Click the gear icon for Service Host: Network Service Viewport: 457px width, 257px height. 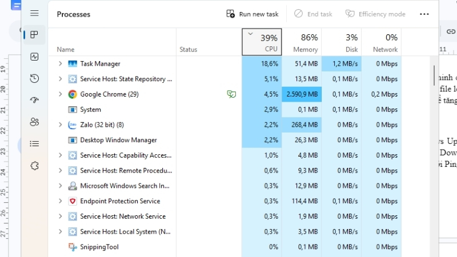click(73, 216)
